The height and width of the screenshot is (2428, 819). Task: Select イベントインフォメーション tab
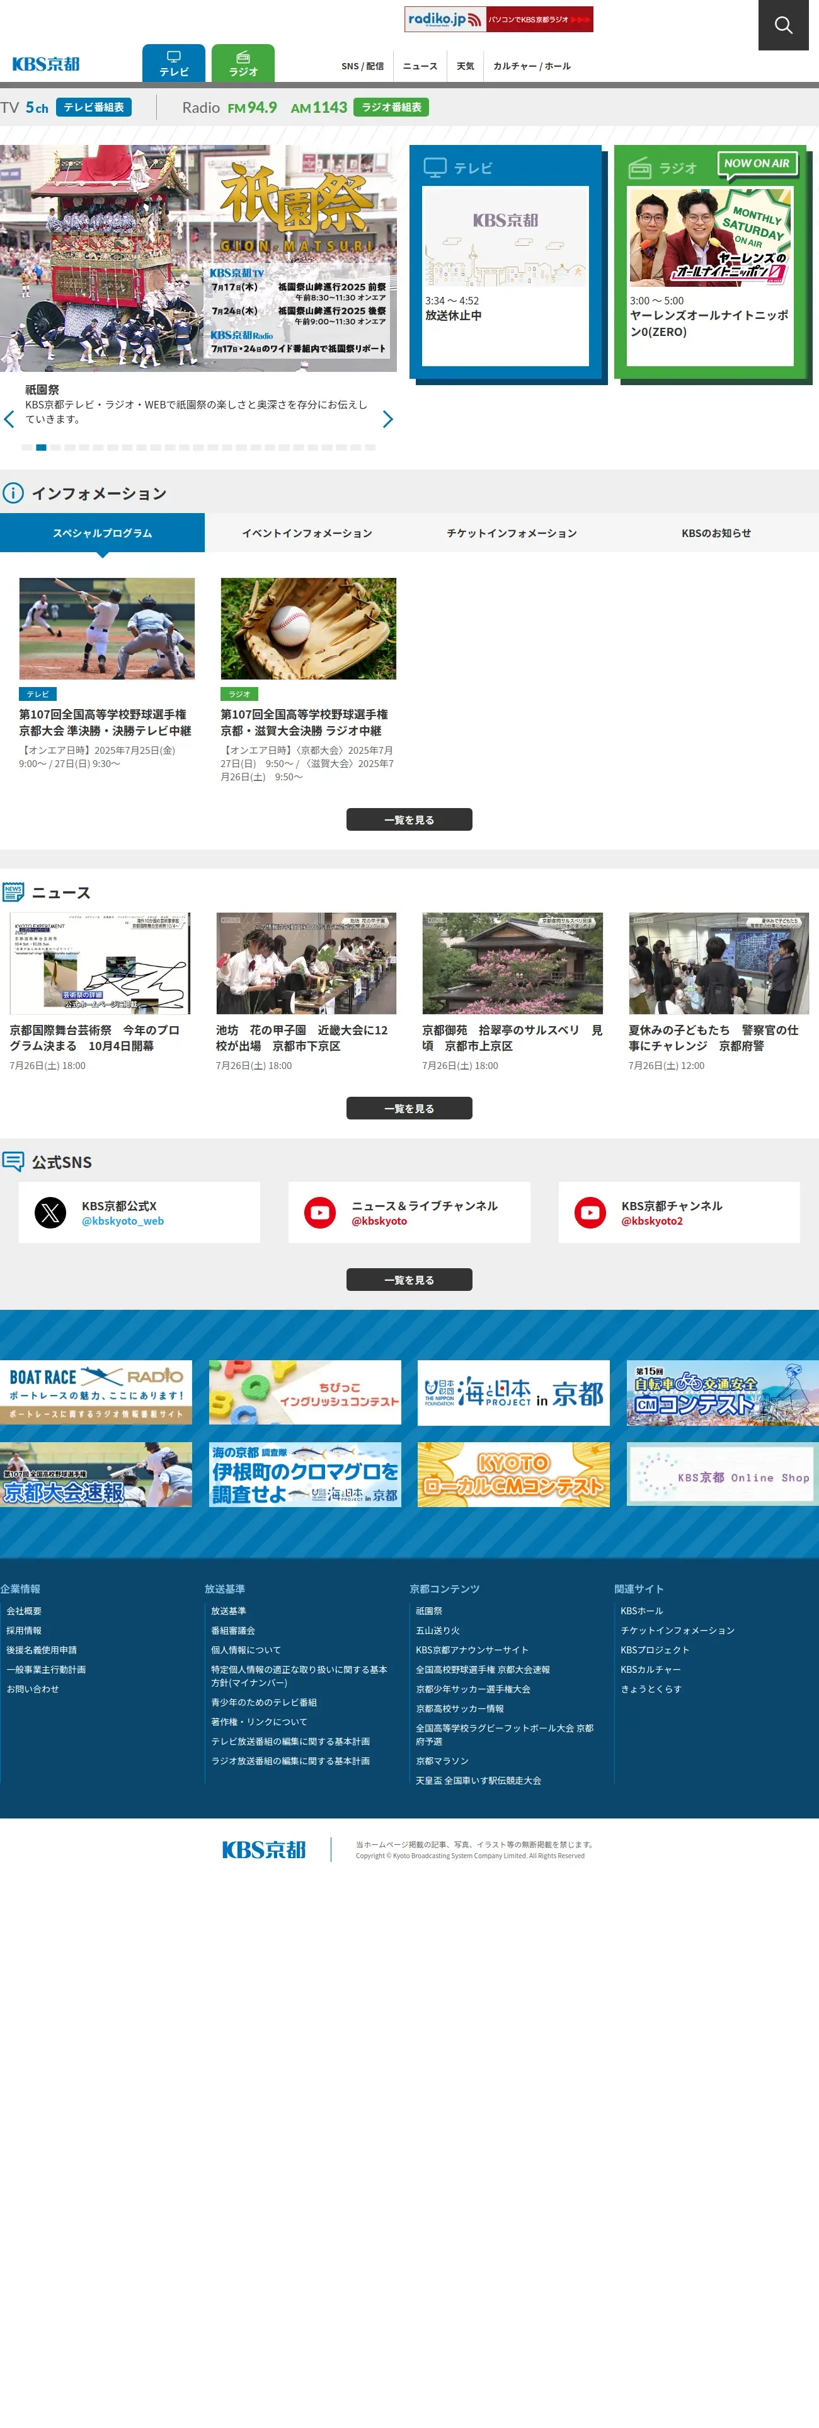coord(306,533)
